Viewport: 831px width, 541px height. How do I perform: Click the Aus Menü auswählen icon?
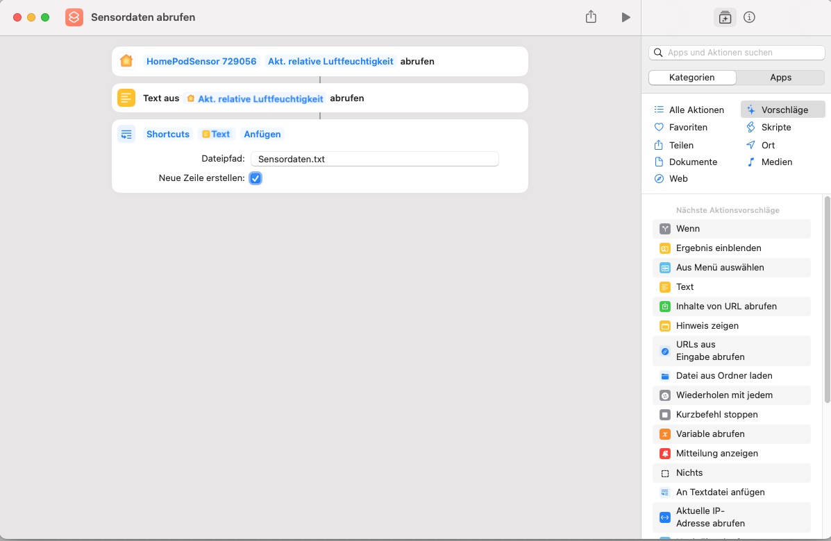coord(664,268)
